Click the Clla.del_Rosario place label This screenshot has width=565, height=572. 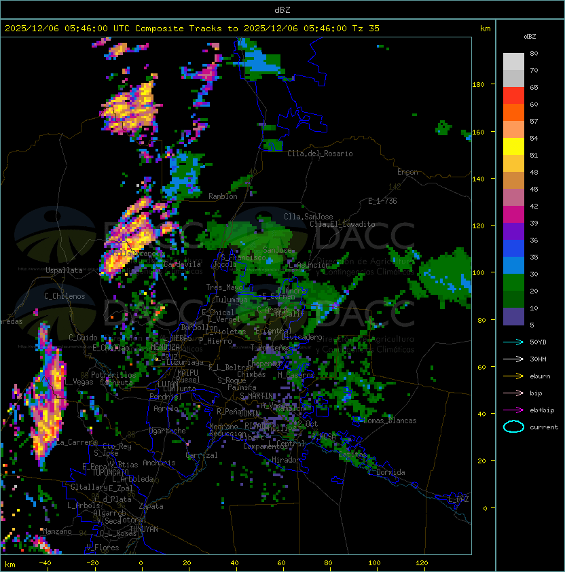[x=320, y=154]
